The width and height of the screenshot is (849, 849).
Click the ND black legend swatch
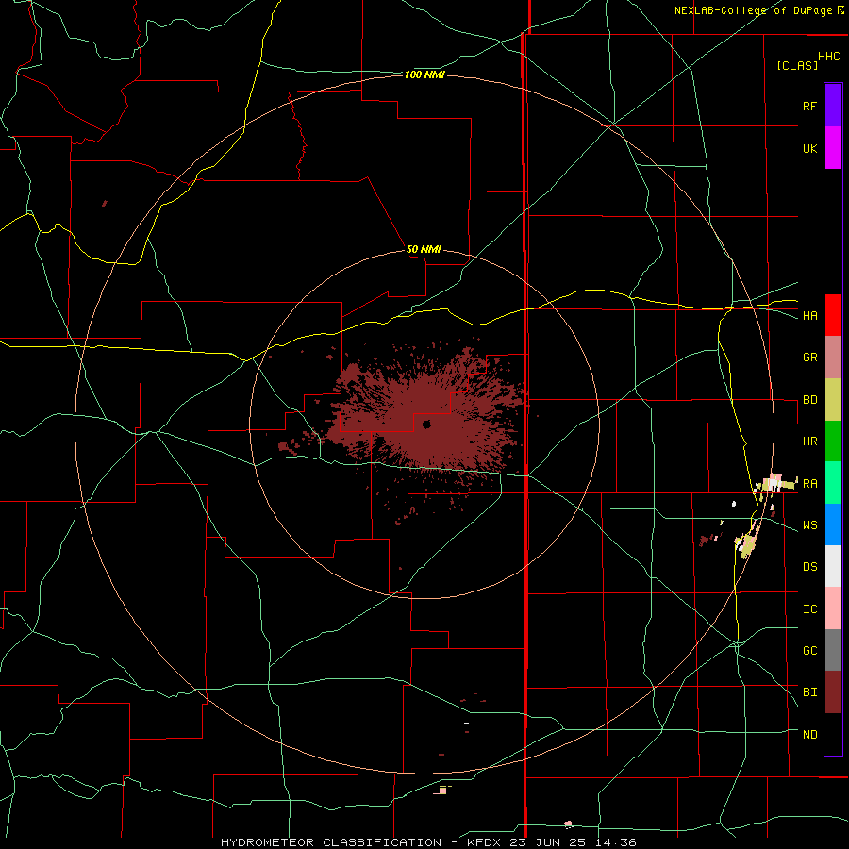(x=833, y=734)
